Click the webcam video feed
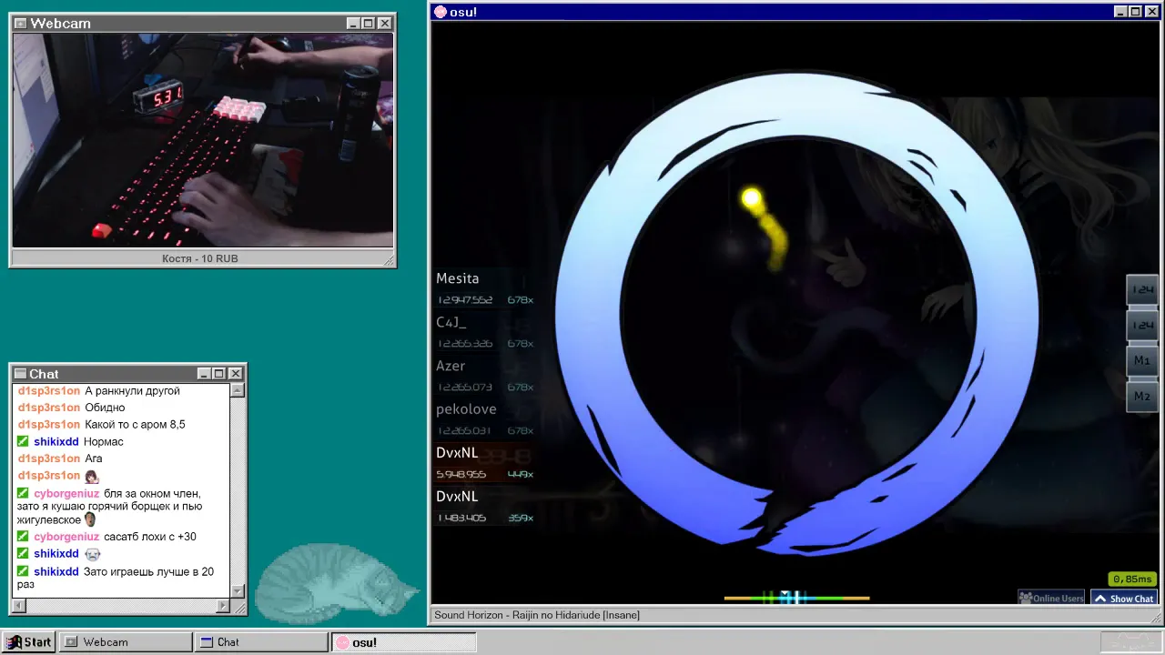 (203, 140)
